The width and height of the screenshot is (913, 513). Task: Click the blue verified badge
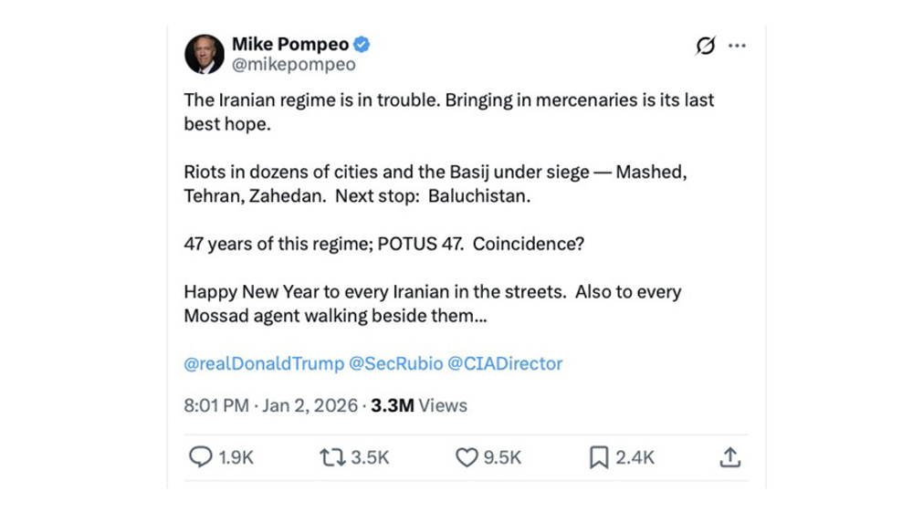tap(362, 44)
